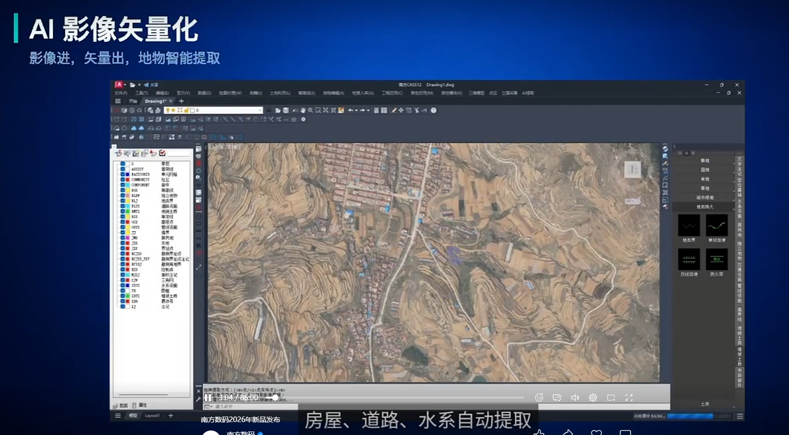
Task: Click the video progress bar handle
Action: (275, 398)
